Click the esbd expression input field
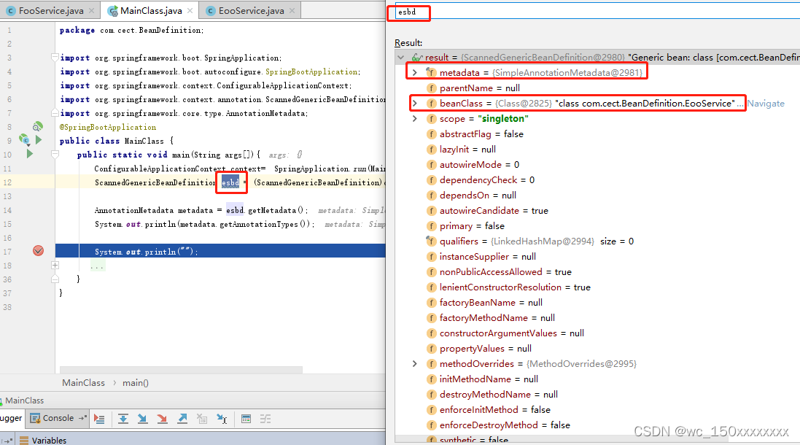 (x=409, y=12)
